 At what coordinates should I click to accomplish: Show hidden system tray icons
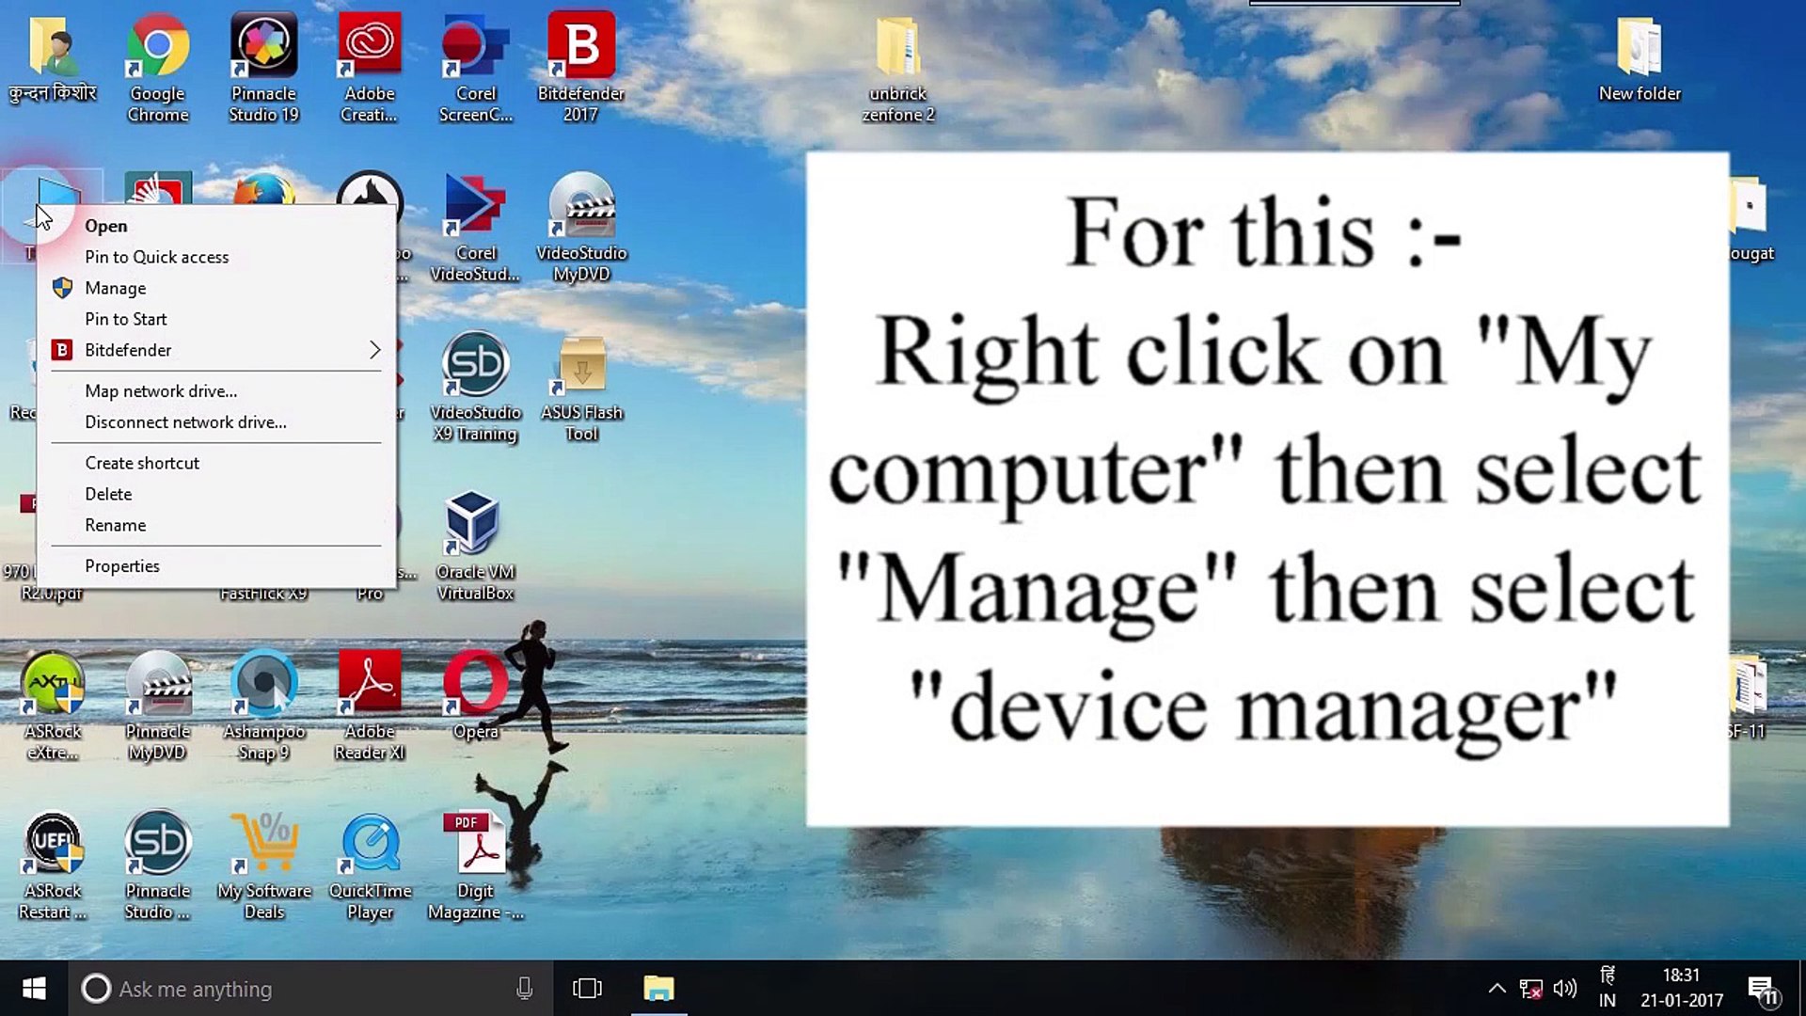pyautogui.click(x=1497, y=989)
